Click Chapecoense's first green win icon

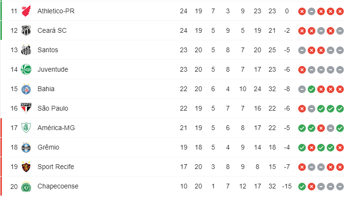(x=302, y=187)
